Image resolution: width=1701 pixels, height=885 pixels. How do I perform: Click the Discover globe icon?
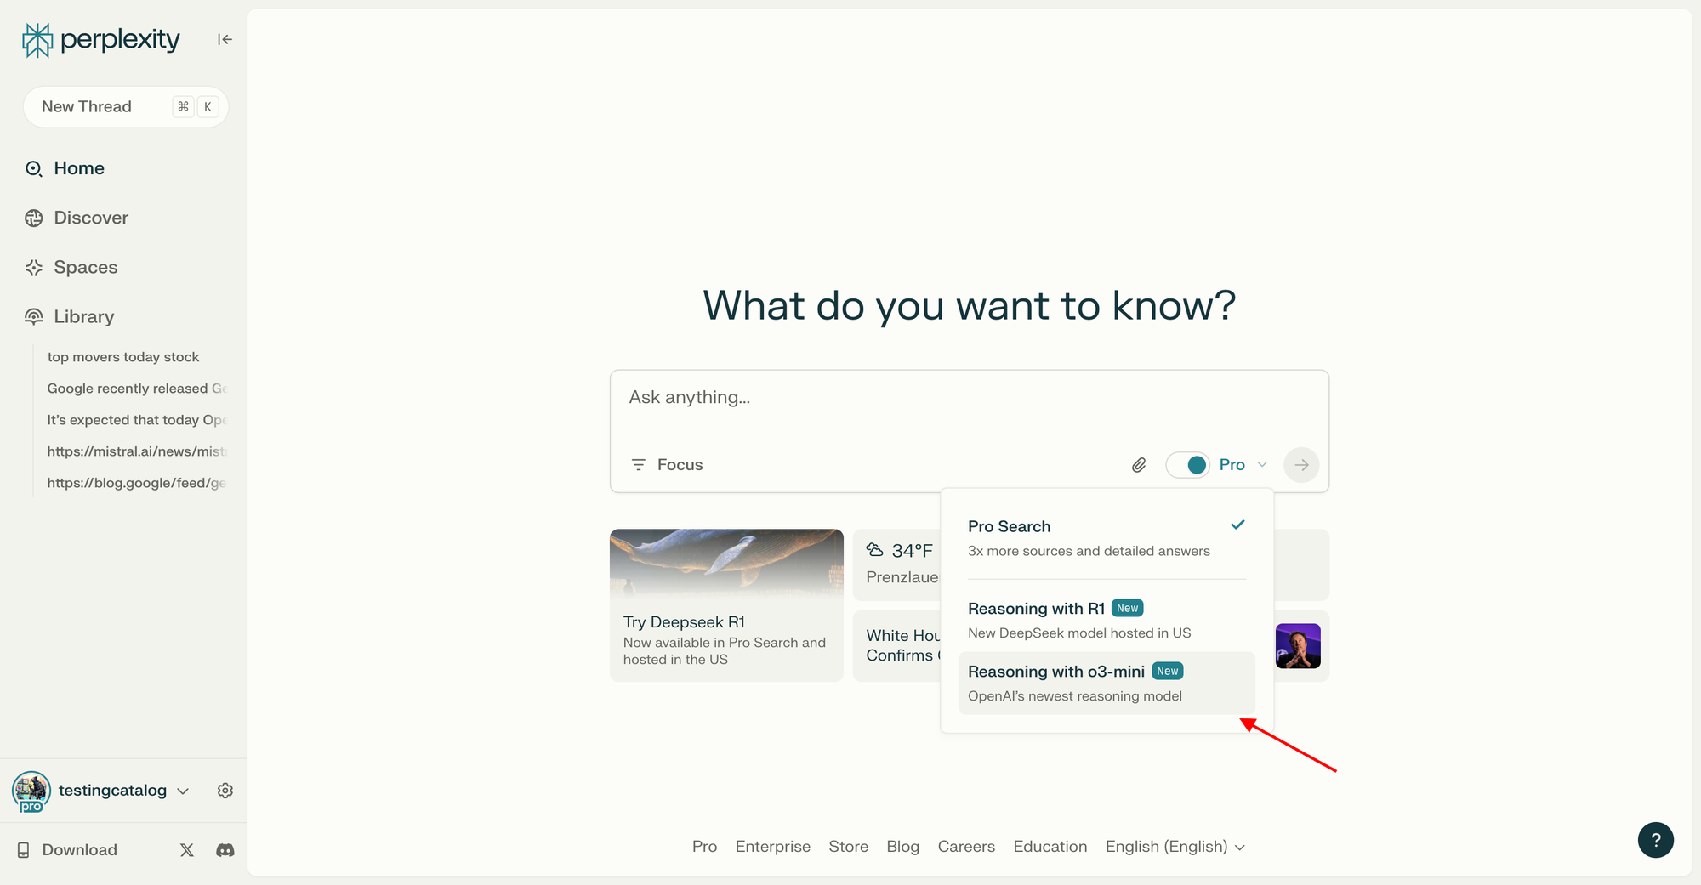34,218
